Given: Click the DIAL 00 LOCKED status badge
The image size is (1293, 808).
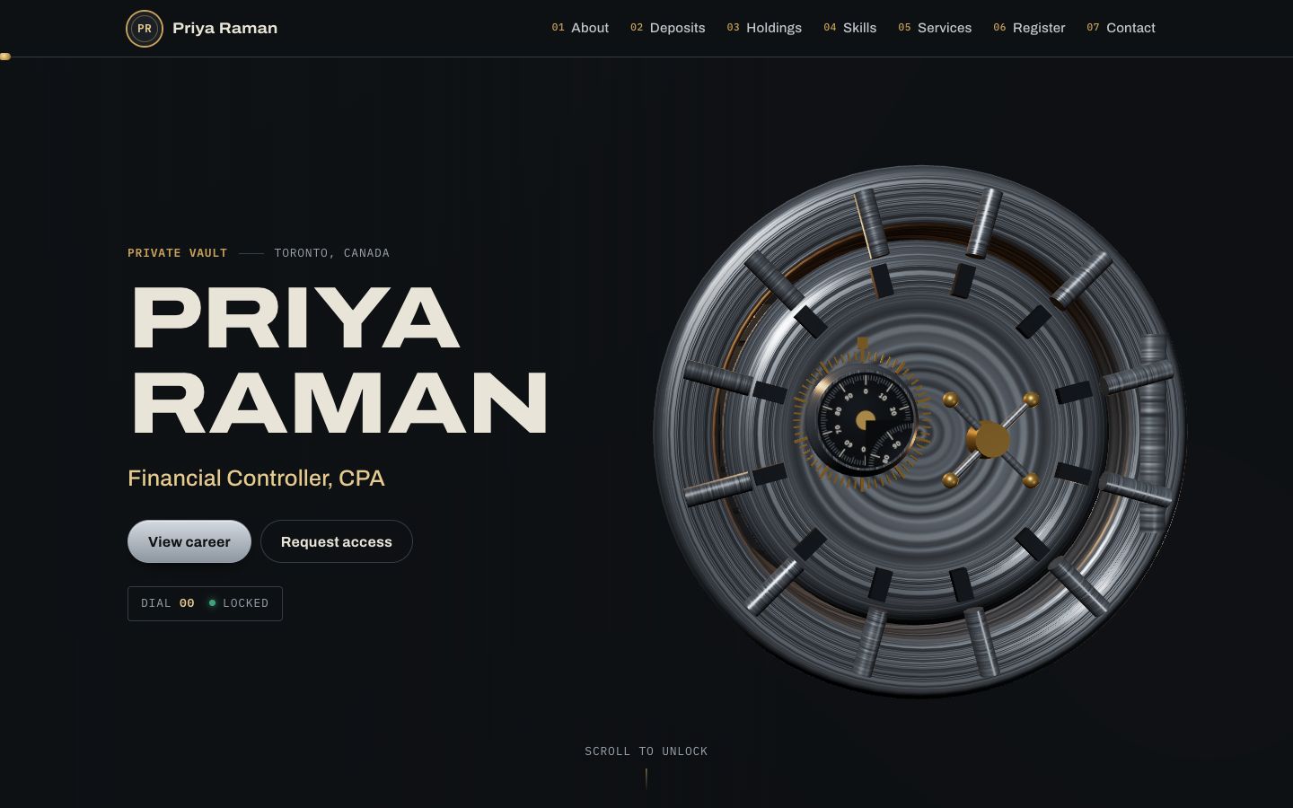Looking at the screenshot, I should click(x=205, y=603).
